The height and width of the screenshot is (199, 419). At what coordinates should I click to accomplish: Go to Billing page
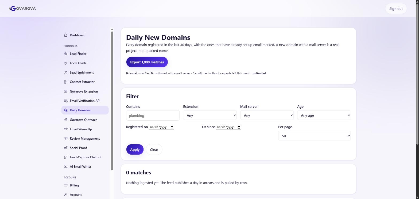(x=85, y=185)
